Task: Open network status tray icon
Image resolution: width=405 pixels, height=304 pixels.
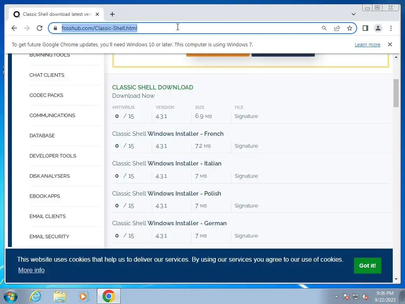Action: (x=356, y=296)
